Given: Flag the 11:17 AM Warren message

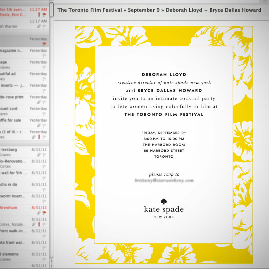Looking at the screenshot, I should coord(44,26).
